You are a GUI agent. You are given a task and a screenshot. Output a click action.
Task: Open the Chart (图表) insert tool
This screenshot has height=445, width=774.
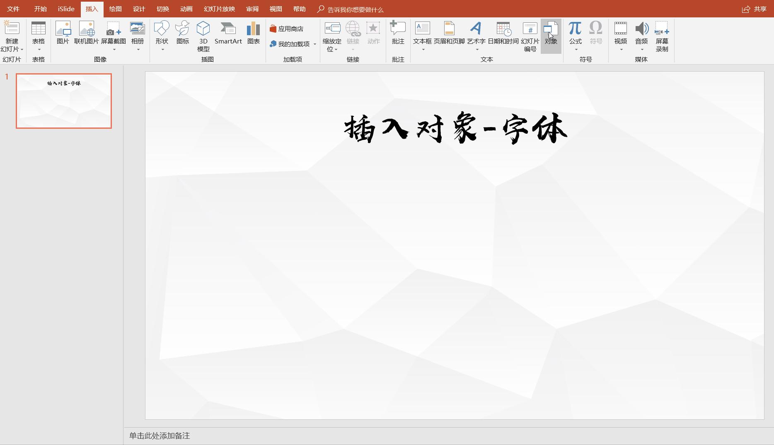pos(253,33)
